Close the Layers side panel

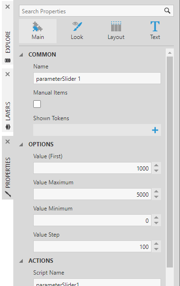[x=8, y=74]
